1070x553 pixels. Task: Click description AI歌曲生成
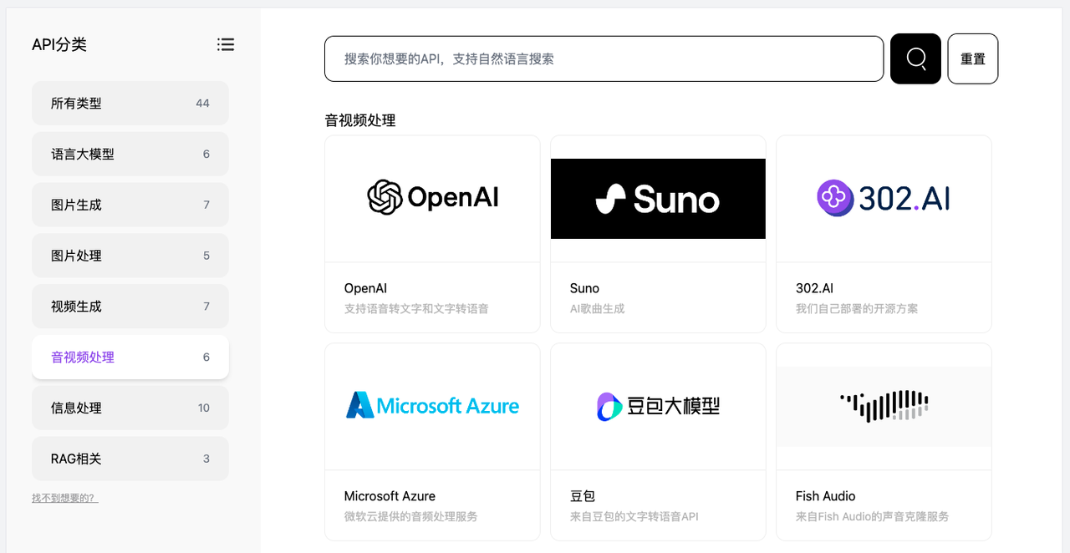click(x=598, y=309)
